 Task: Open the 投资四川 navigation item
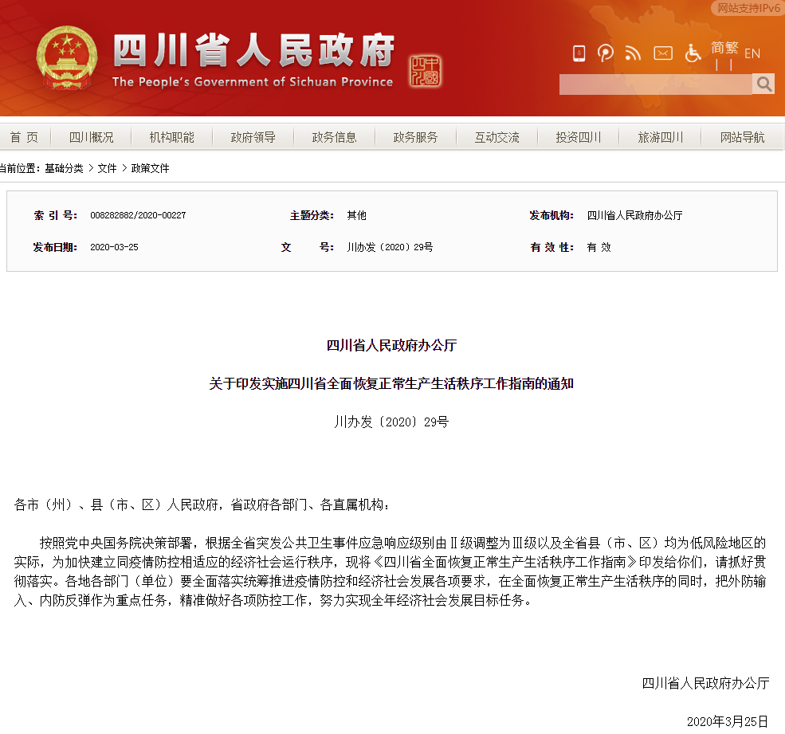(579, 137)
